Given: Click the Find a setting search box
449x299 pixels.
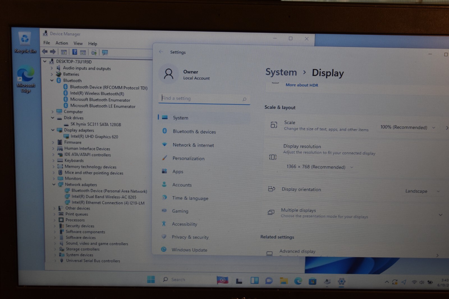Looking at the screenshot, I should (204, 99).
